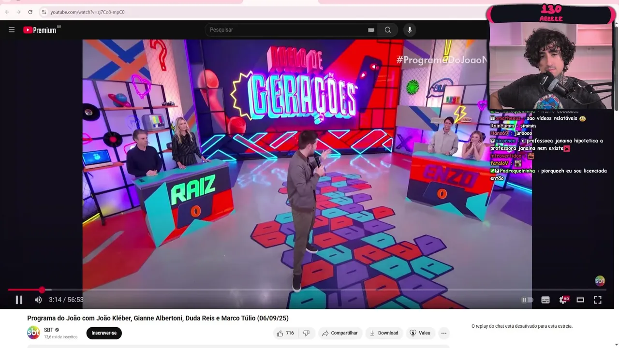
Task: Subscribe with Inscrever-se button
Action: [x=104, y=333]
